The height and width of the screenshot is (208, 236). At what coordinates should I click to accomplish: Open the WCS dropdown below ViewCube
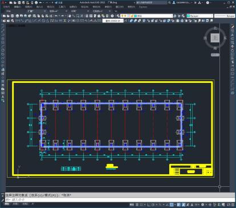(215, 55)
